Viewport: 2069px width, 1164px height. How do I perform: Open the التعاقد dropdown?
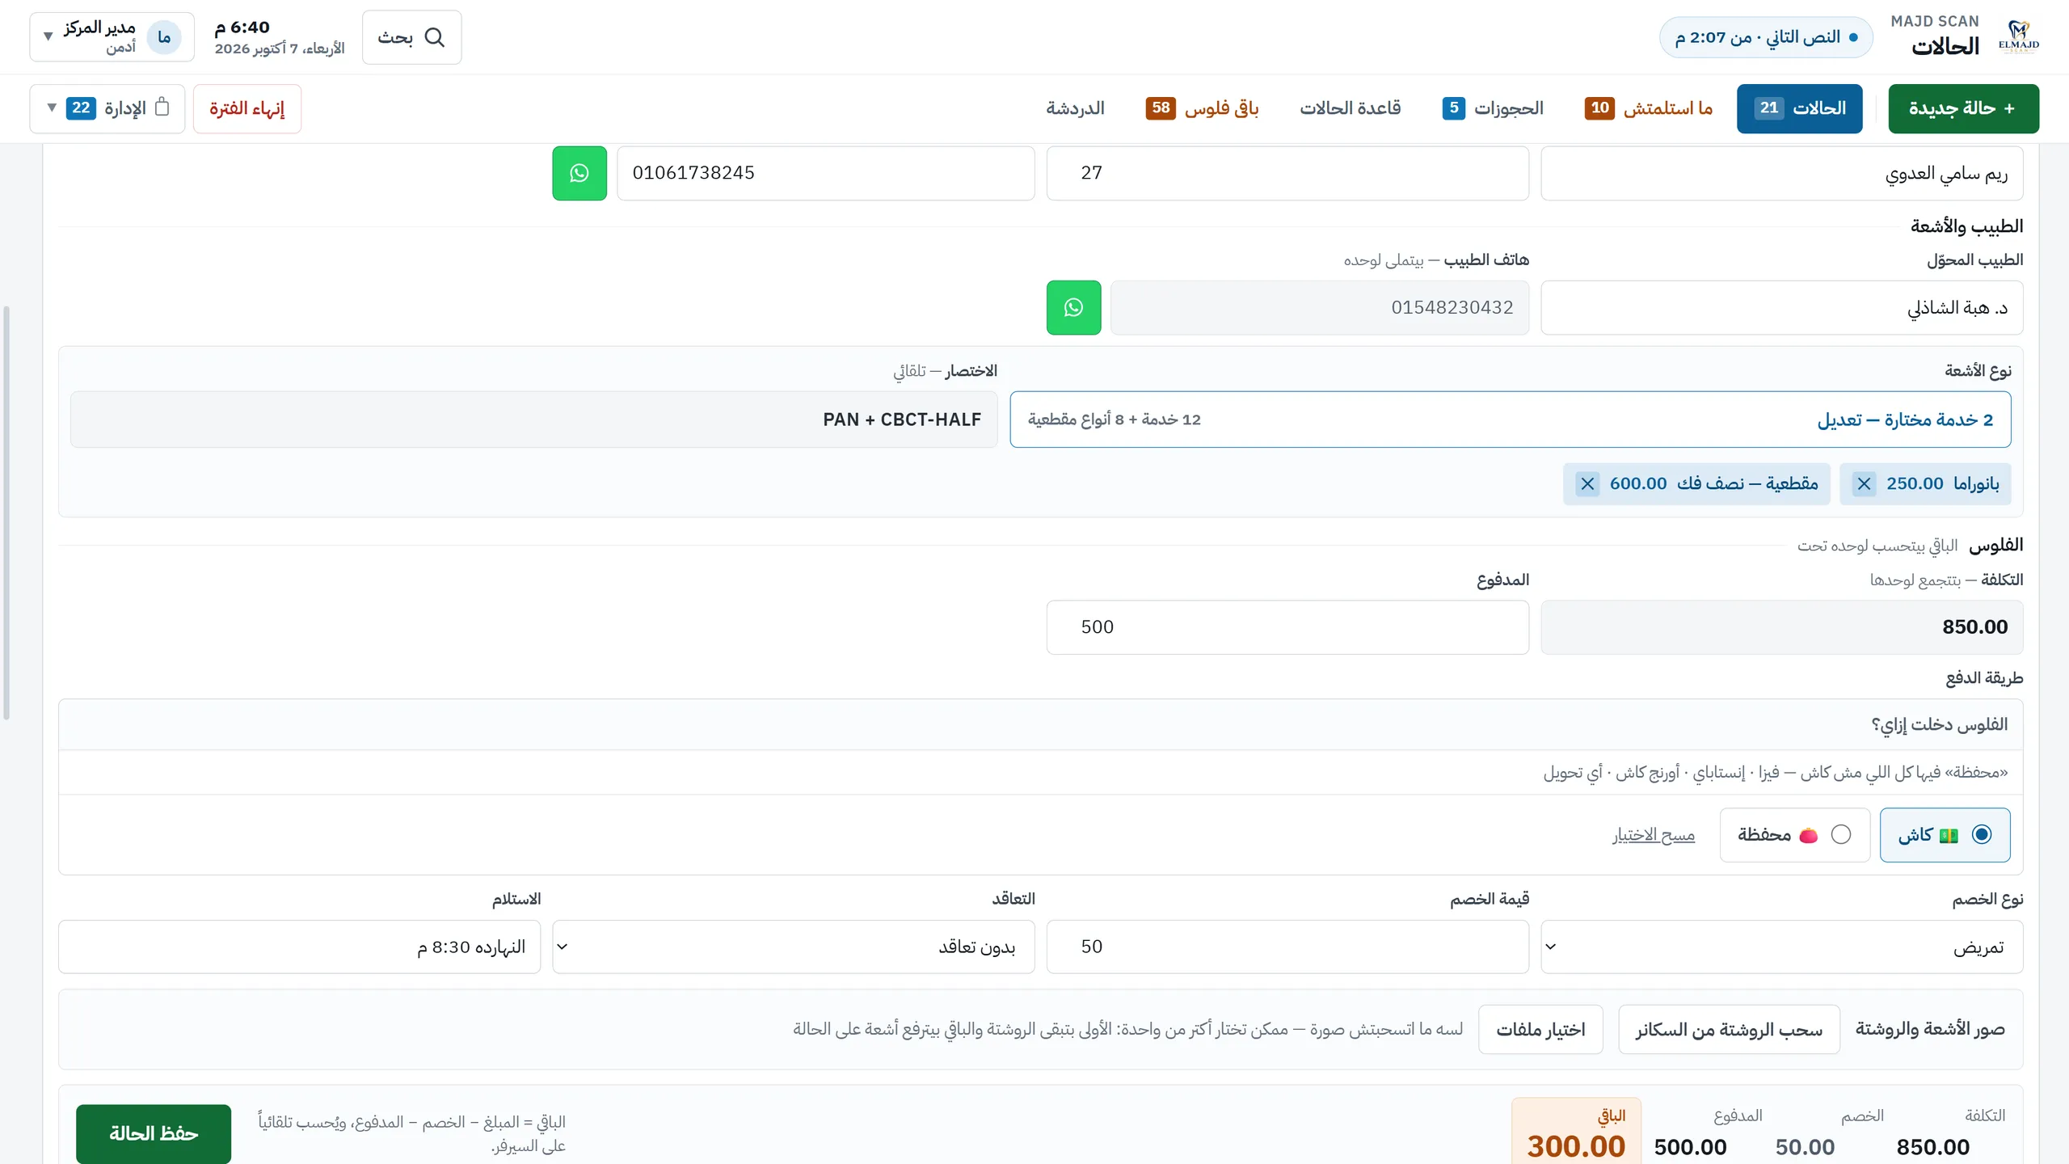793,947
